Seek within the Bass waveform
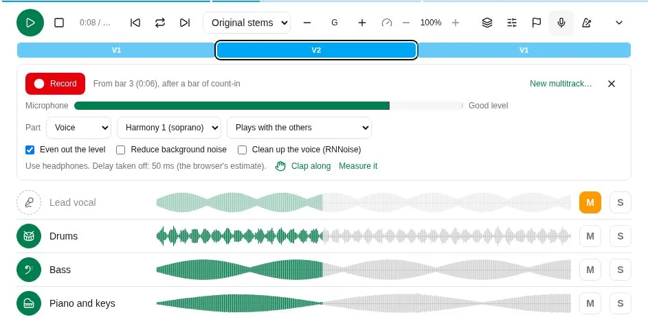 point(364,270)
